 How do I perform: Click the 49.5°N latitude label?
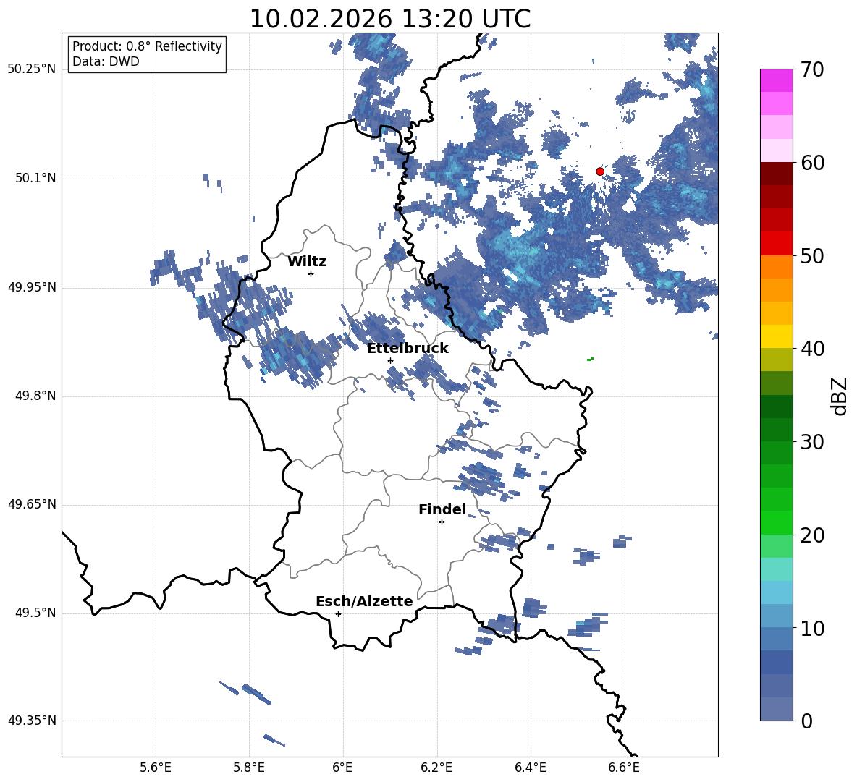[x=35, y=613]
